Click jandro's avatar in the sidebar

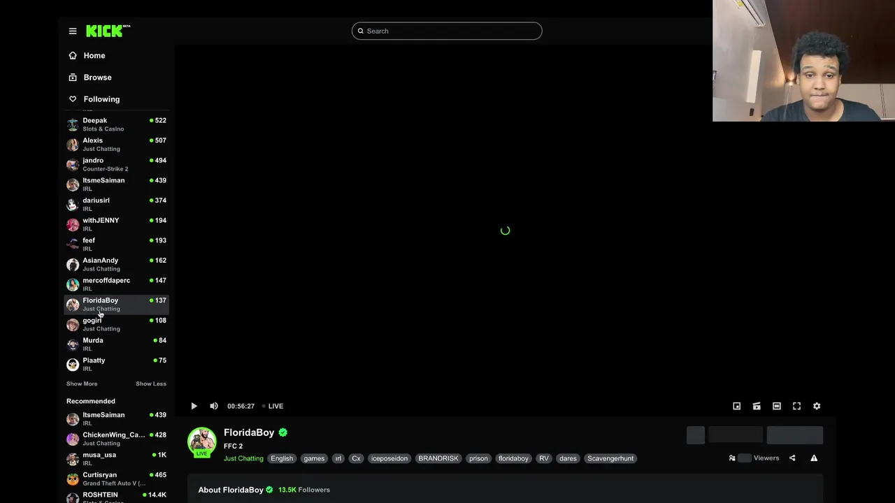point(73,164)
